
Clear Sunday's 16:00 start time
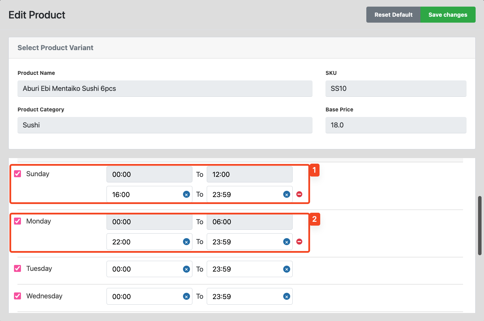[x=186, y=195]
